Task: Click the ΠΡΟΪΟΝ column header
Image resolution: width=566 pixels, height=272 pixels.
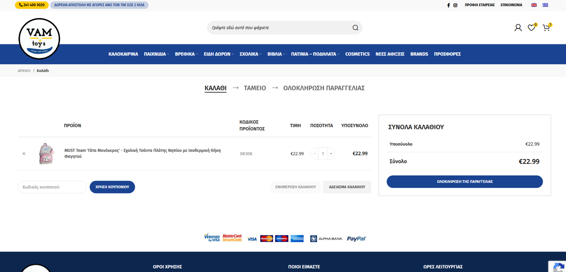Action: pyautogui.click(x=72, y=126)
